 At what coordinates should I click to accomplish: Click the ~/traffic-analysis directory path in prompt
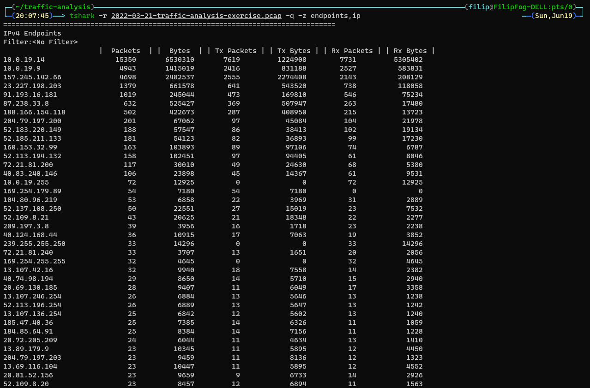pos(53,7)
